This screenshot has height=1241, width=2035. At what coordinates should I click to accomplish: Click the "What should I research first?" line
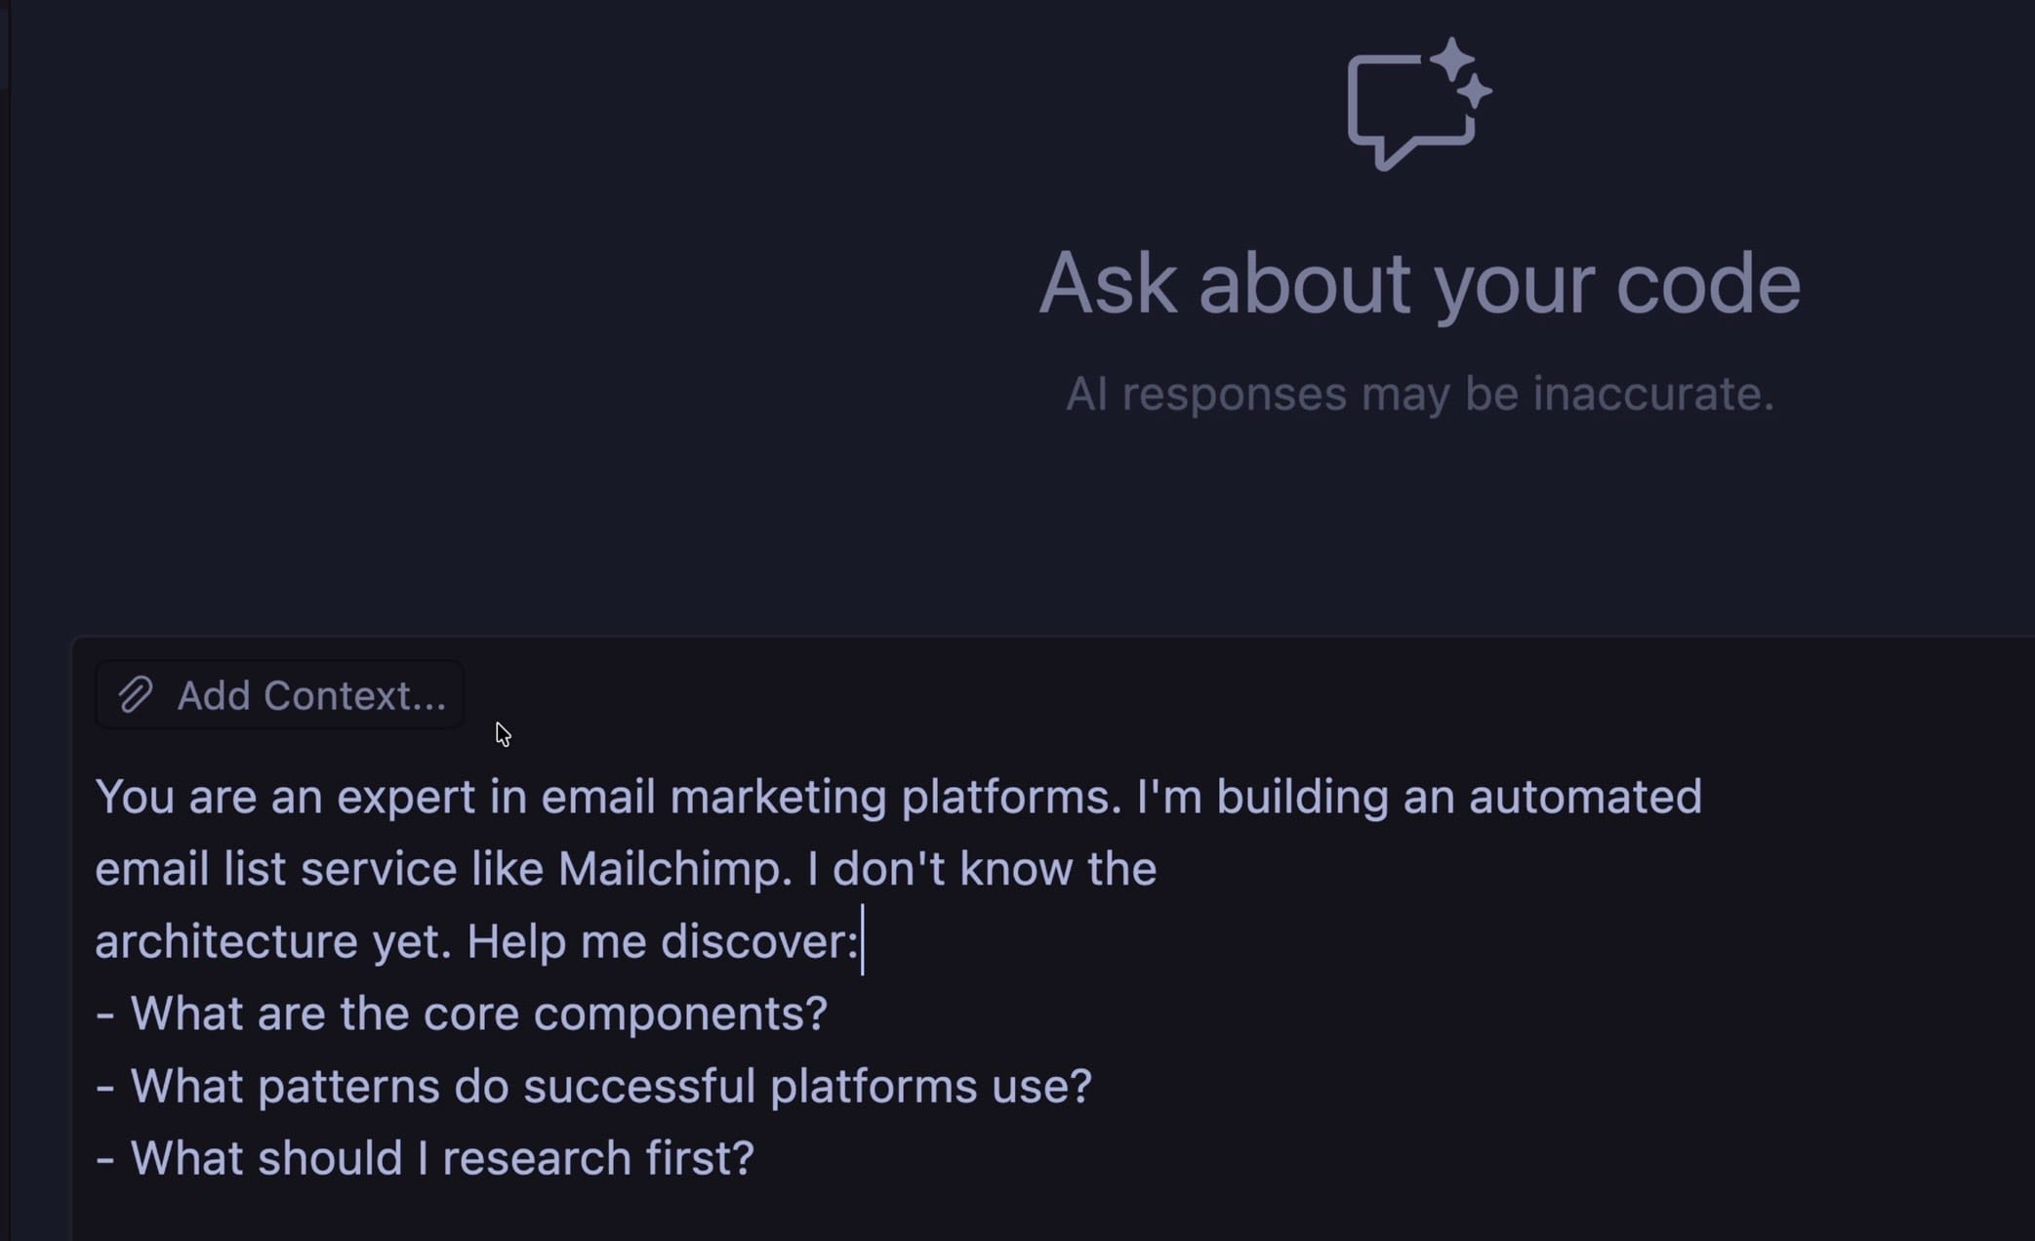click(x=441, y=1158)
